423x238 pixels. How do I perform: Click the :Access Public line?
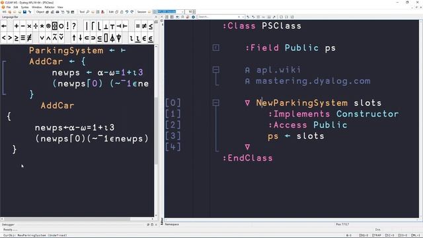(308, 125)
